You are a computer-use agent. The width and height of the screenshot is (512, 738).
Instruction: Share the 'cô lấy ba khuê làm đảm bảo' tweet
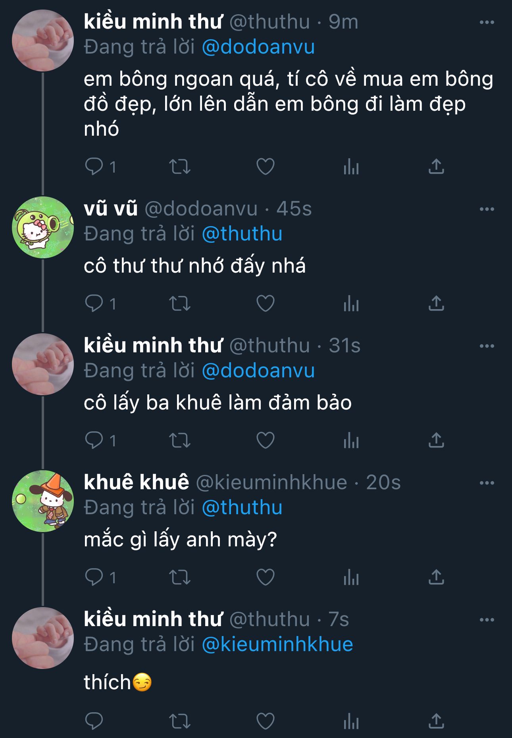[x=436, y=441]
